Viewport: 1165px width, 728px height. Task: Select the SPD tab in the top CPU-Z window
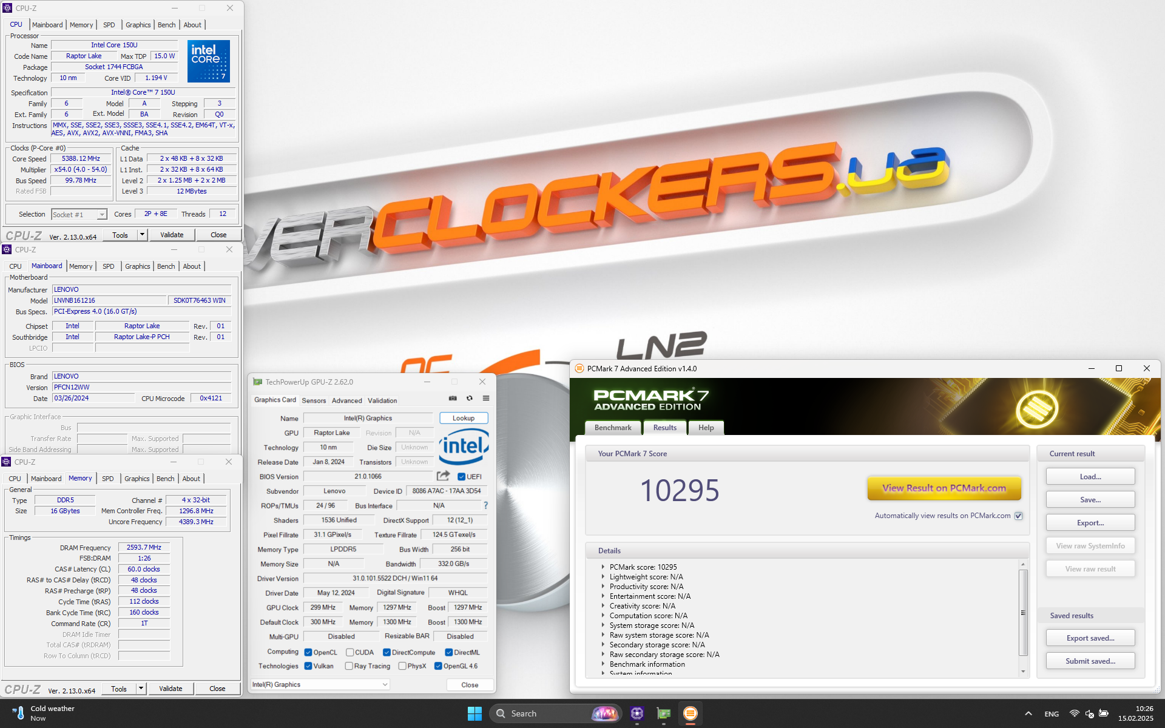109,25
